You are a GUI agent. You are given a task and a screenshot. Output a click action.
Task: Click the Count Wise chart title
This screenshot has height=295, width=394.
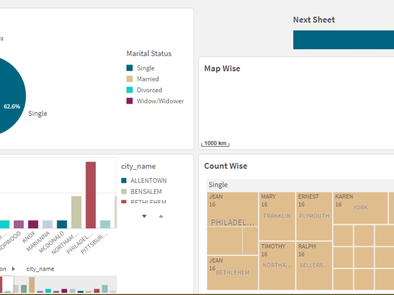pyautogui.click(x=226, y=166)
